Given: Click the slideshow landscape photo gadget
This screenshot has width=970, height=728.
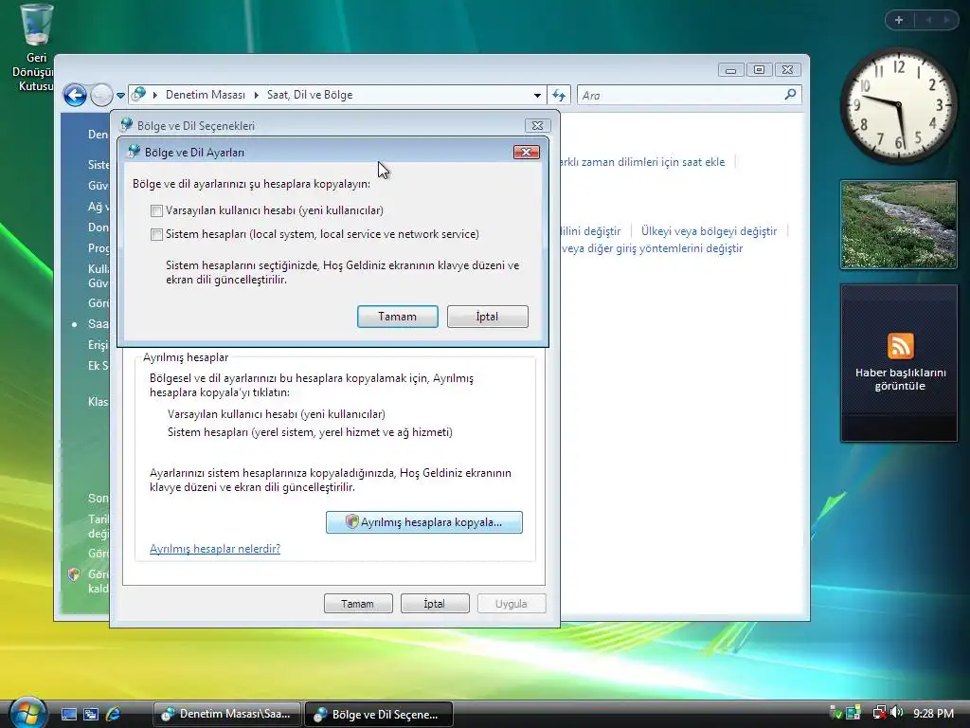Looking at the screenshot, I should 899,225.
